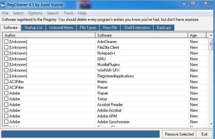The width and height of the screenshot is (215, 139).
Task: Open the Shell Extensions tab
Action: point(137,28)
